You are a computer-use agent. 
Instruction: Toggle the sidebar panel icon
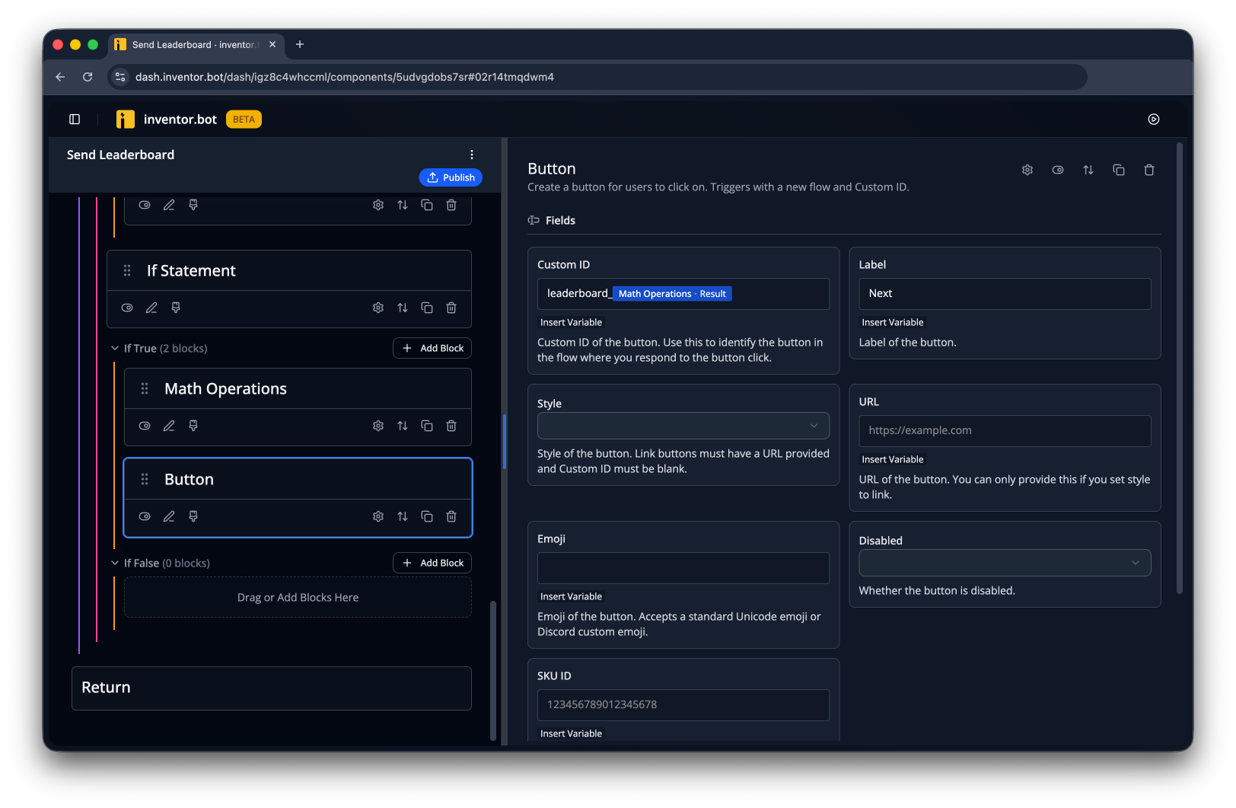pyautogui.click(x=75, y=119)
